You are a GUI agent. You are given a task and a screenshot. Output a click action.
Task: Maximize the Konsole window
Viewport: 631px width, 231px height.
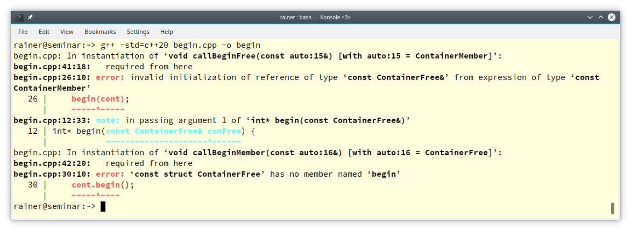[x=601, y=17]
